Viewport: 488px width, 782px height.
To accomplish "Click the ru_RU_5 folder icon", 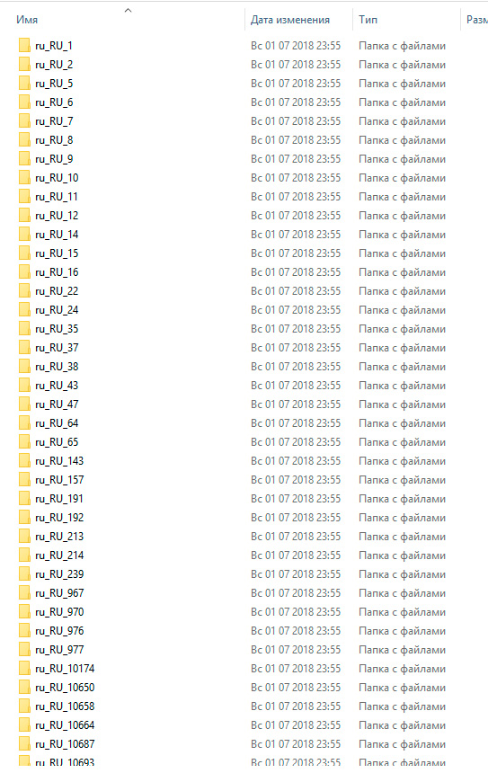I will tap(24, 84).
